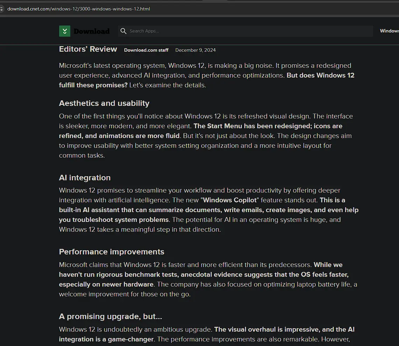Click the 'A promising upgrade, but...' heading
This screenshot has width=399, height=346.
click(111, 316)
